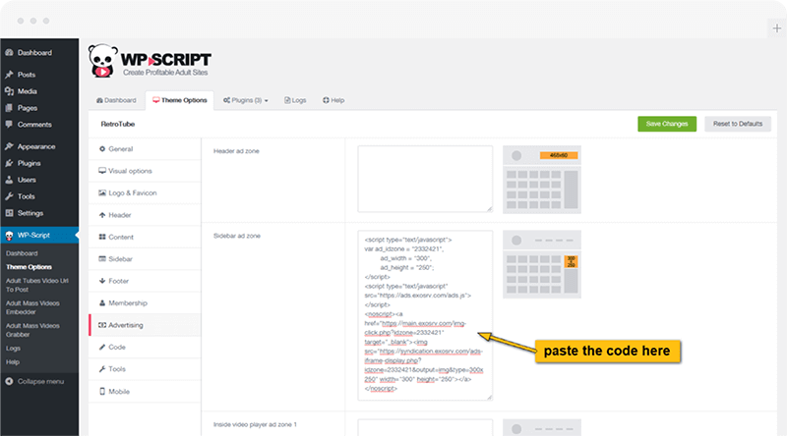Viewport: 787px width, 436px height.
Task: Open Adult Mass Videos Grabber
Action: point(32,330)
